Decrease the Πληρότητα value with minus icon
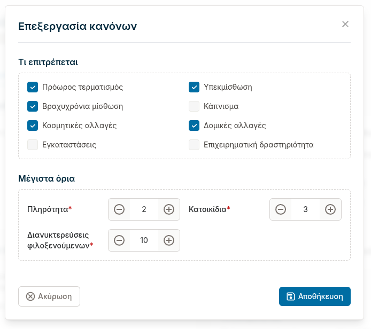Image resolution: width=371 pixels, height=329 pixels. click(119, 209)
